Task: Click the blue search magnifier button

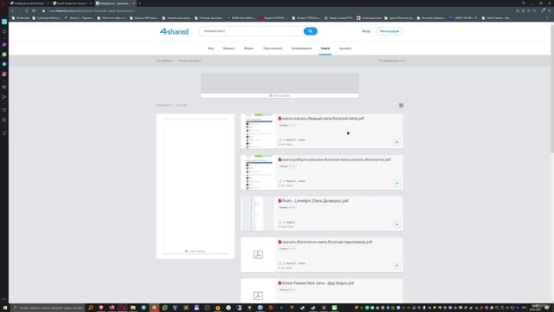Action: click(x=310, y=31)
